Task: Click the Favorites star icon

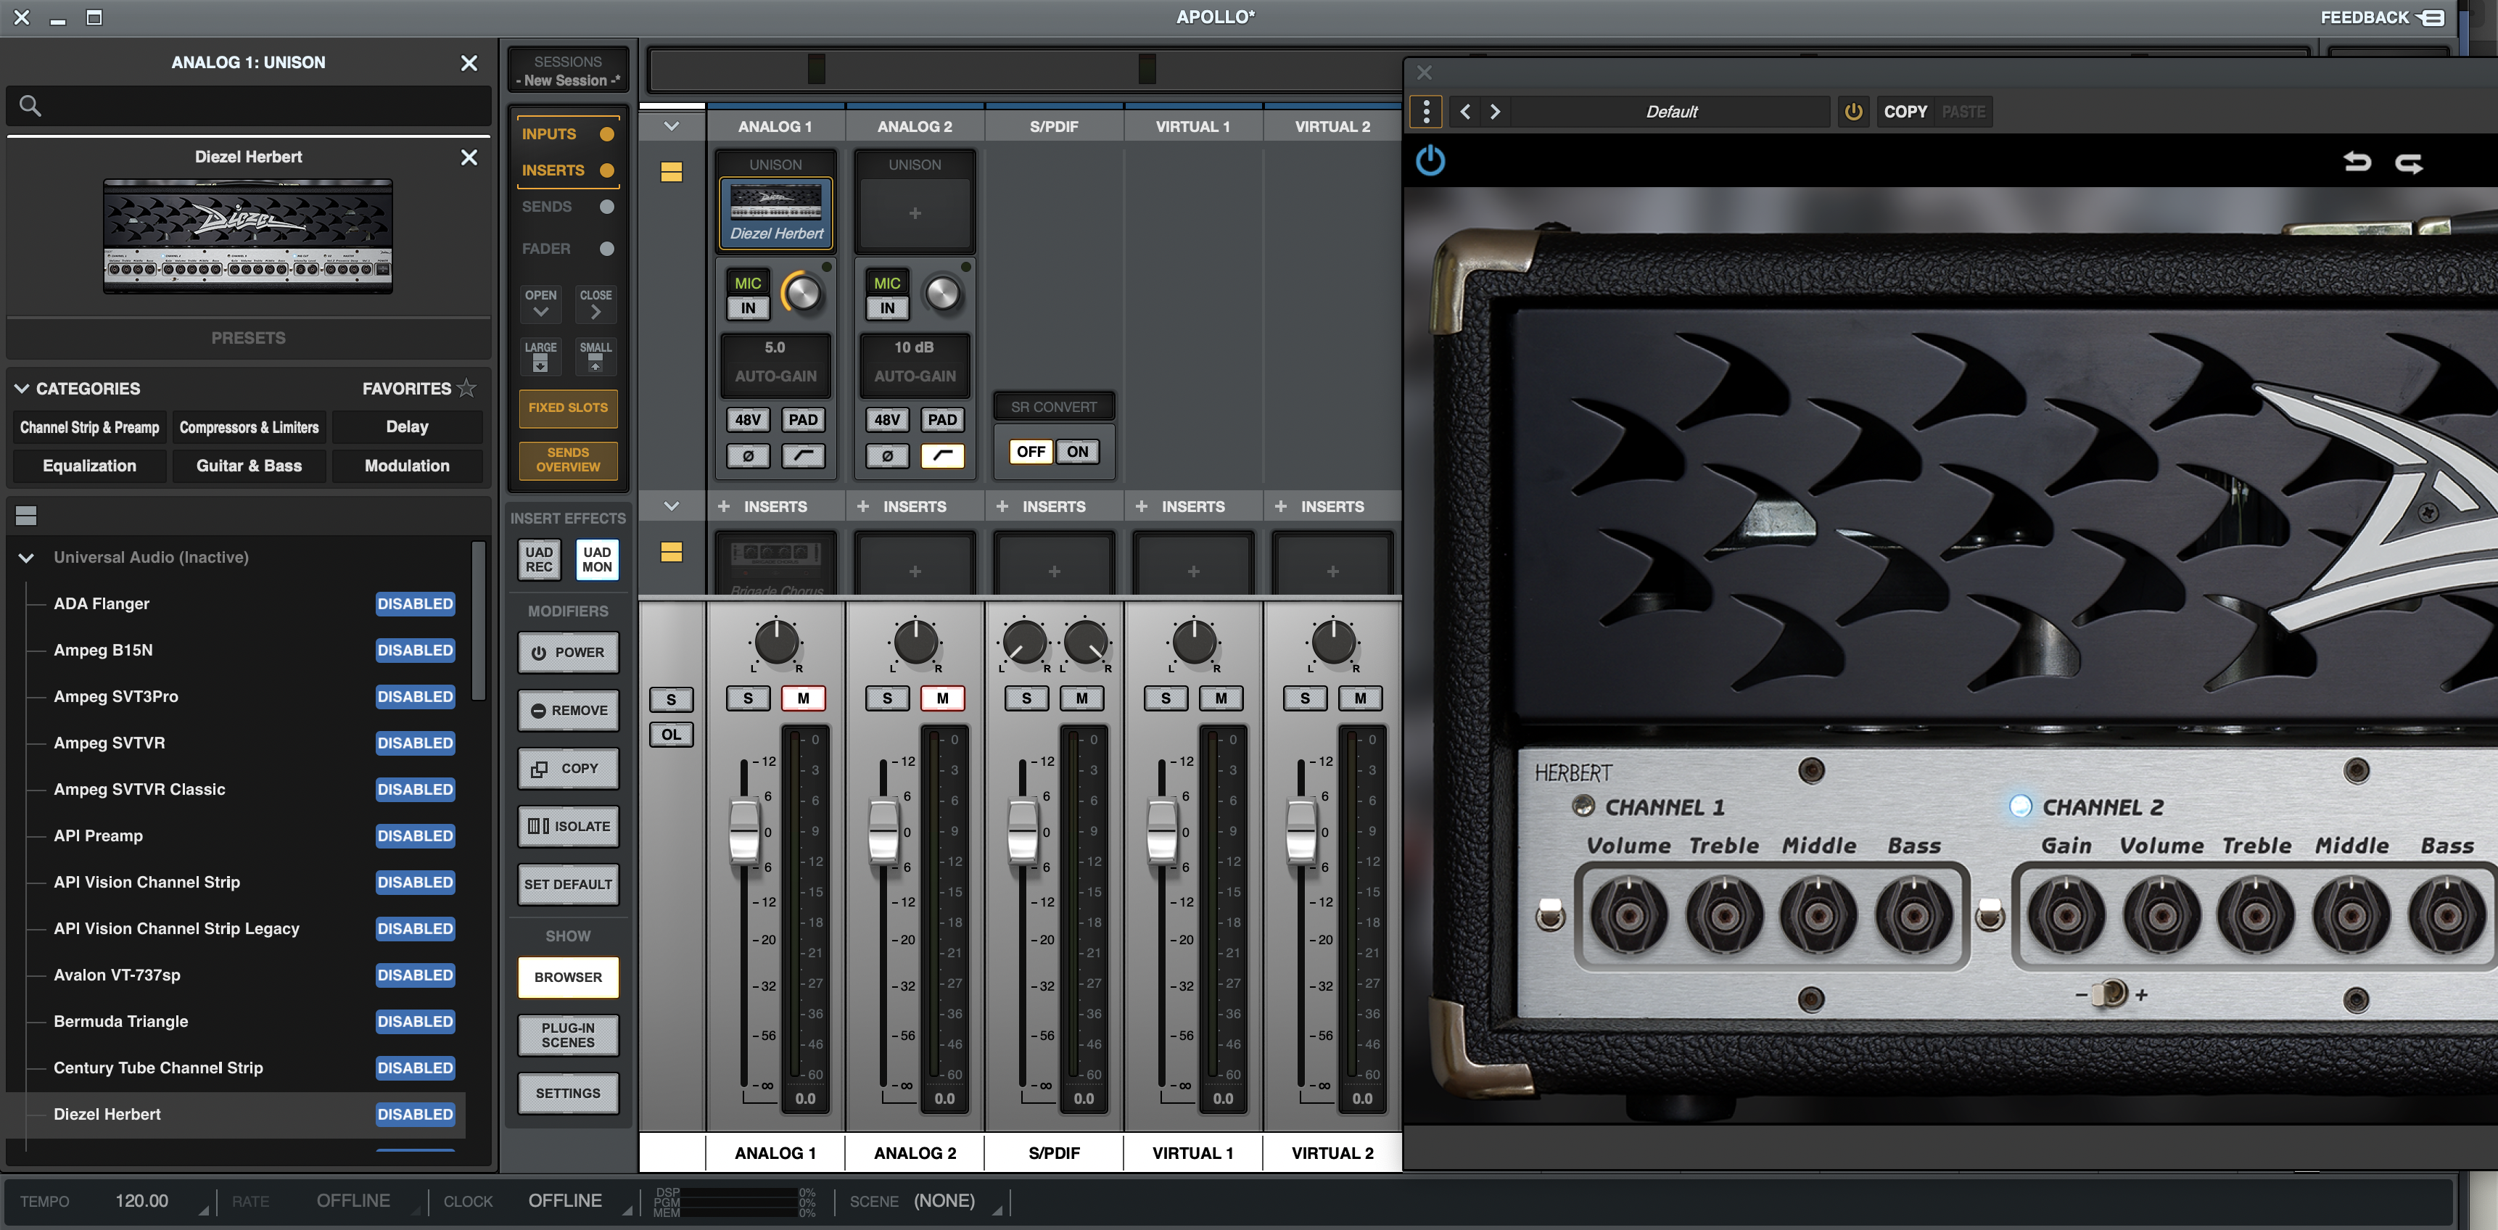Action: [466, 388]
